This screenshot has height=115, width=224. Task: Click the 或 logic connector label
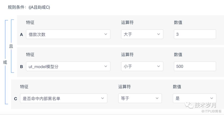click(x=5, y=62)
